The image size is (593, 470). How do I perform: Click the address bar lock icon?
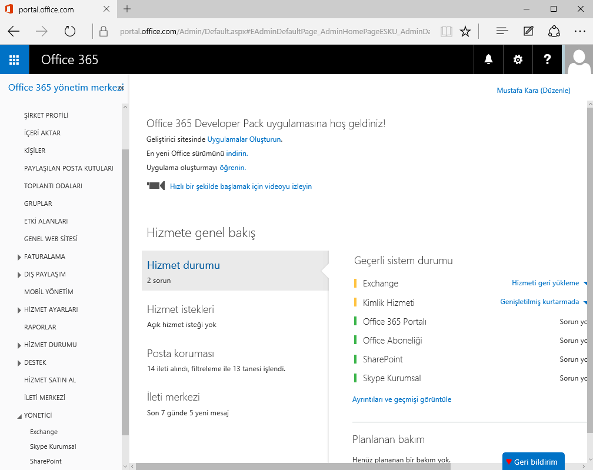coord(104,31)
